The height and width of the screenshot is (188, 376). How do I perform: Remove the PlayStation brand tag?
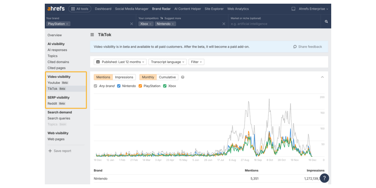[x=67, y=24]
